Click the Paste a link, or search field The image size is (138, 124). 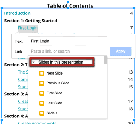pyautogui.click(x=68, y=51)
